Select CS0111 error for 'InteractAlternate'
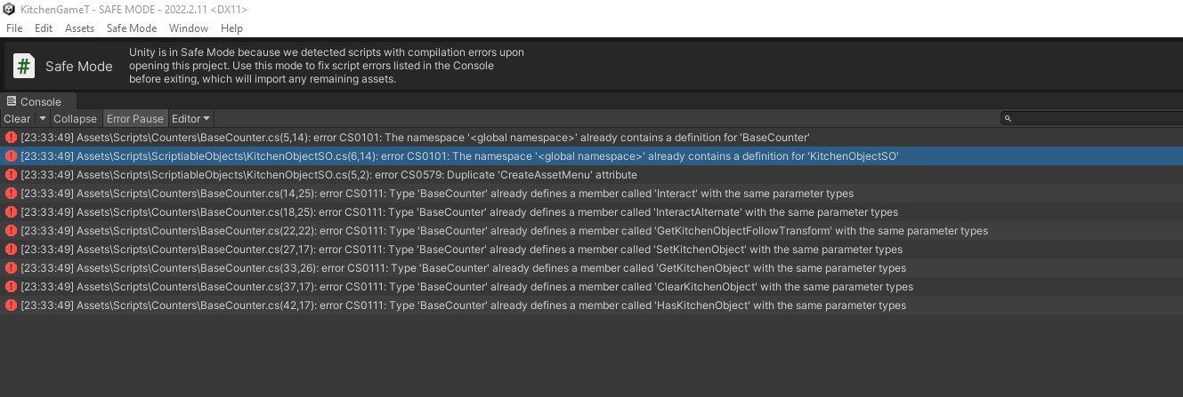This screenshot has width=1183, height=397. 591,212
